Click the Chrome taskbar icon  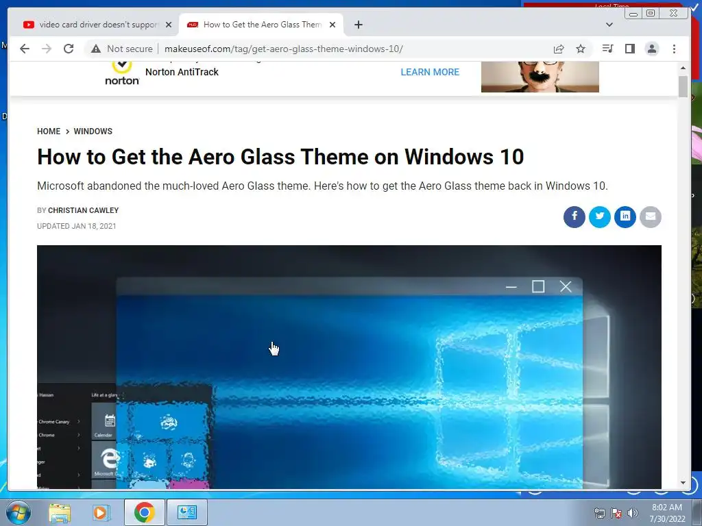click(144, 512)
